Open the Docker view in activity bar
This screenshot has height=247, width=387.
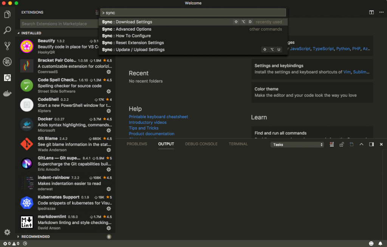click(x=7, y=93)
